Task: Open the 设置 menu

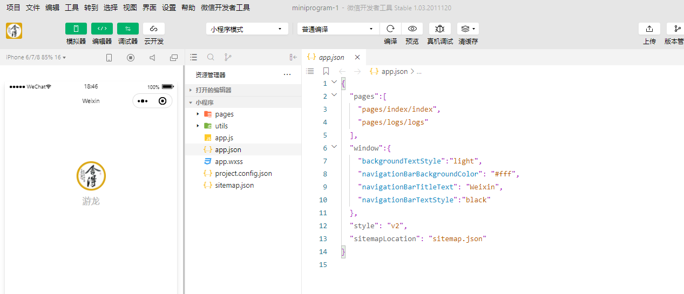Action: [x=169, y=8]
